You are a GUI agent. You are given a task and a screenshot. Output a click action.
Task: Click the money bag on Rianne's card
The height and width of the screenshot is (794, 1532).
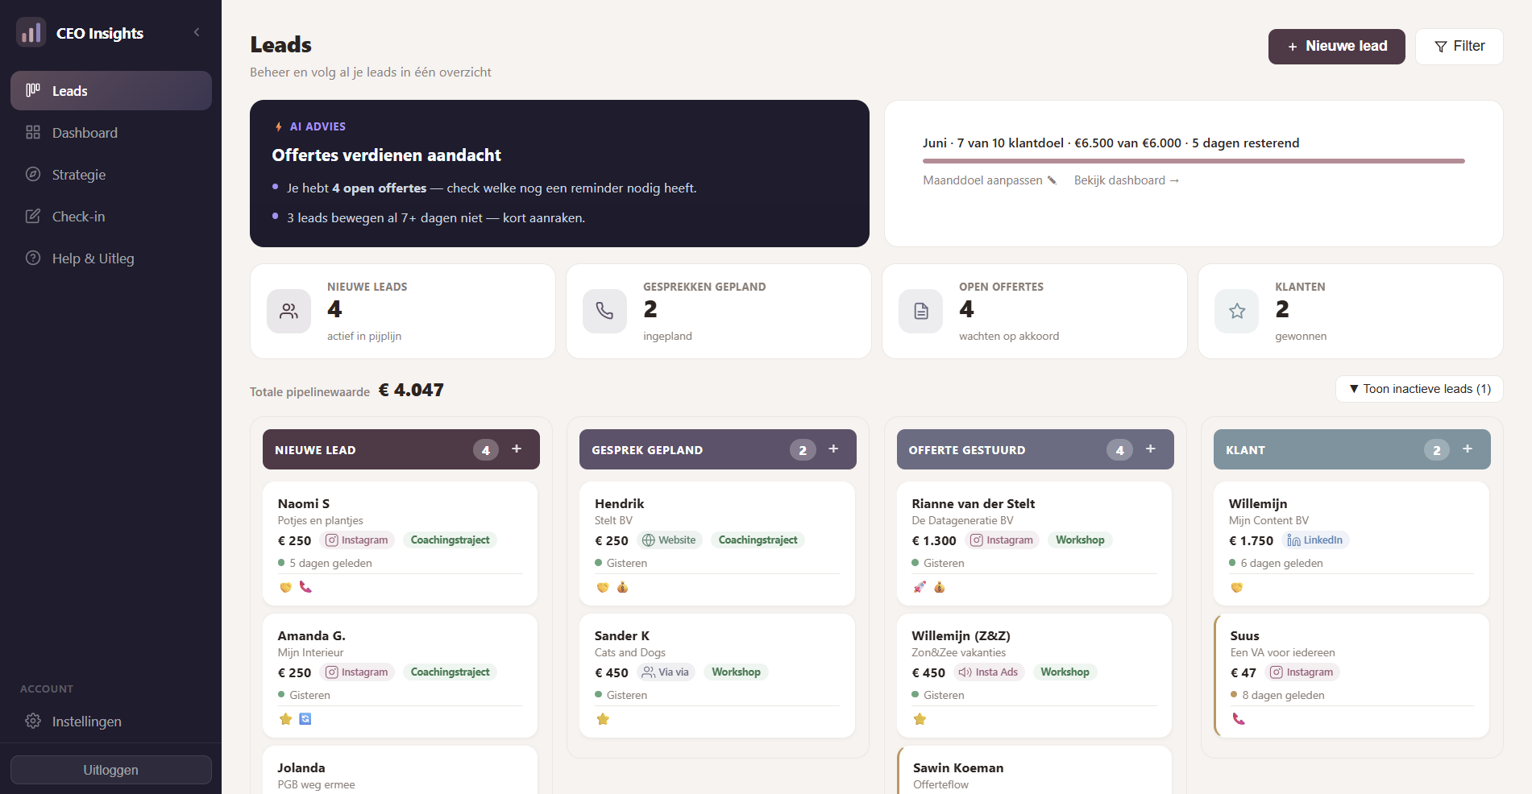[939, 587]
